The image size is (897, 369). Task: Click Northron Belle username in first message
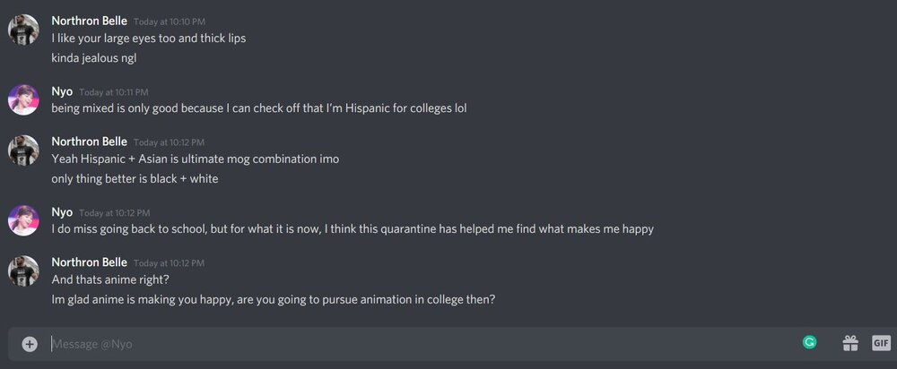coord(89,21)
